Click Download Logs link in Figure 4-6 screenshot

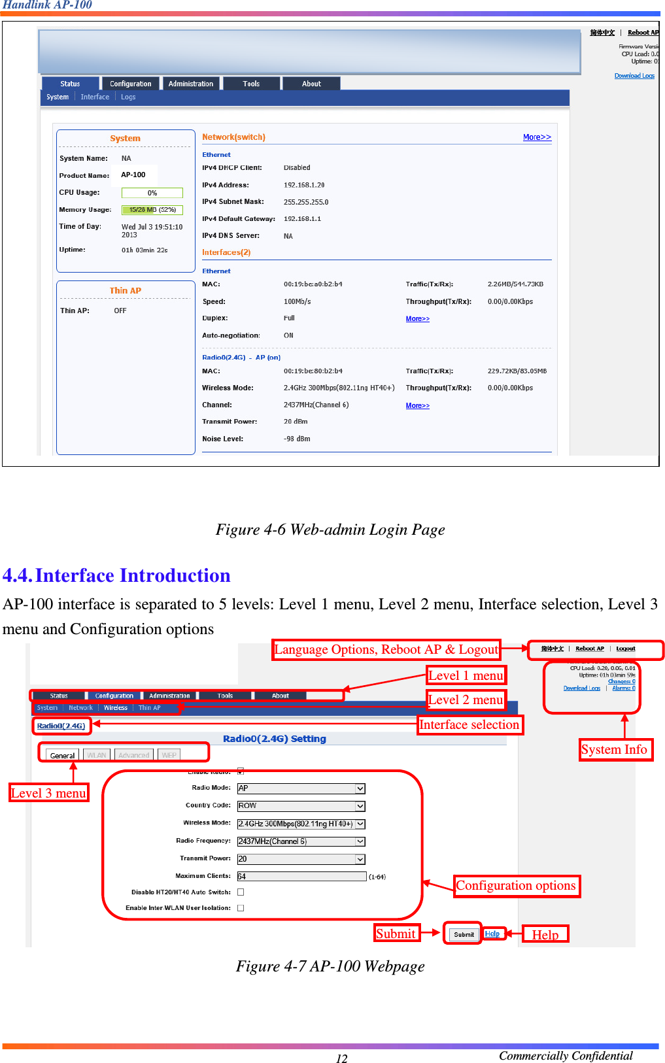point(634,76)
